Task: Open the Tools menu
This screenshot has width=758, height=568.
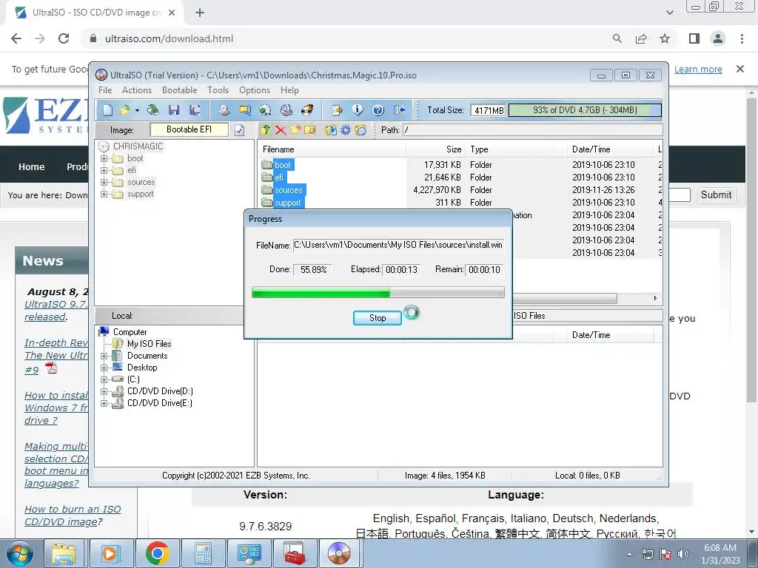Action: 218,90
